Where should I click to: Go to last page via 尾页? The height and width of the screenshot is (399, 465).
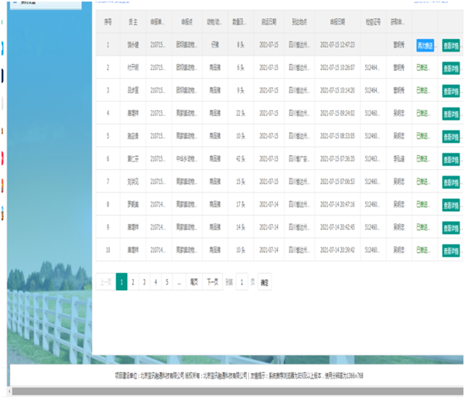[193, 283]
